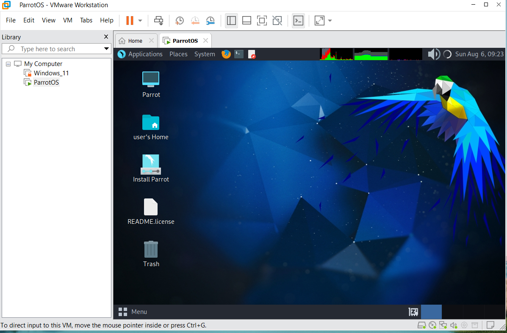The image size is (507, 333).
Task: Open the Places menu
Action: (x=178, y=54)
